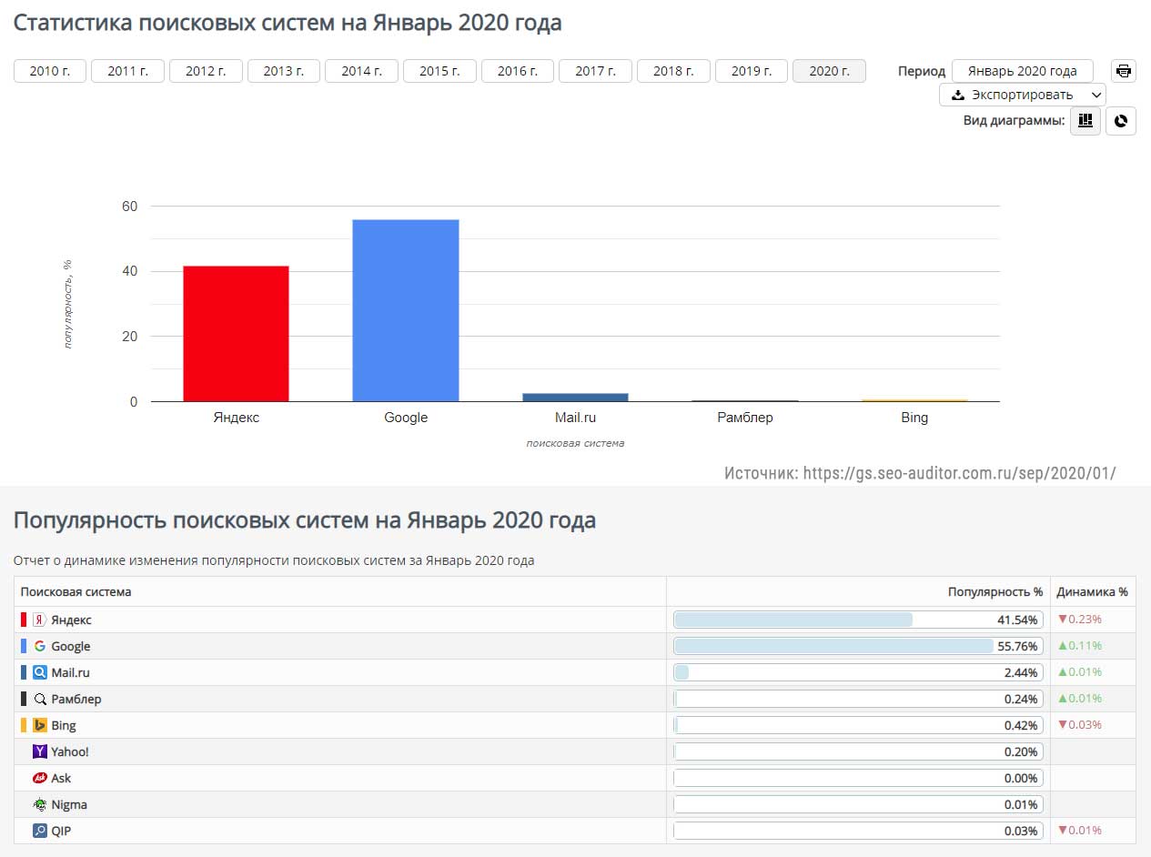Click the orange color swatch beside Bing row
The height and width of the screenshot is (857, 1151).
coord(24,725)
